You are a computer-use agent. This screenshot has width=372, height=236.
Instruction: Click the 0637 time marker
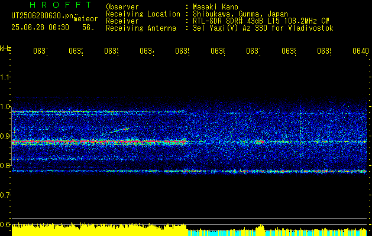point(253,51)
